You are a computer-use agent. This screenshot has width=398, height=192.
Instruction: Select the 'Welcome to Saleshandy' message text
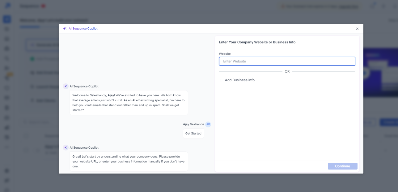[x=129, y=103]
